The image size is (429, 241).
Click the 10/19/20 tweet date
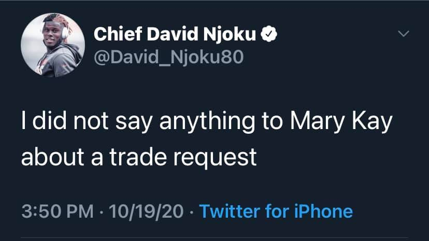146,211
